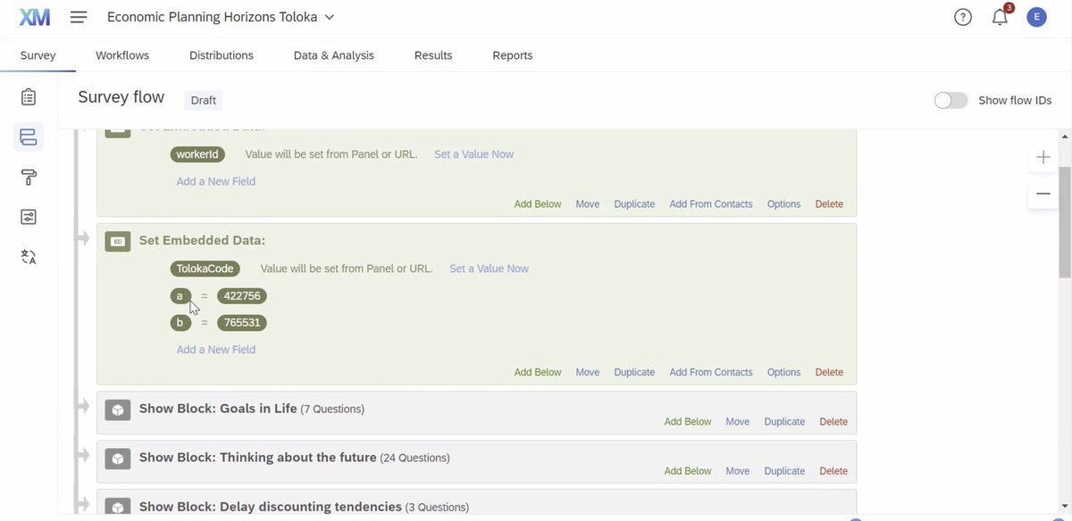Edit the TolokaCode field name pill

tap(205, 269)
